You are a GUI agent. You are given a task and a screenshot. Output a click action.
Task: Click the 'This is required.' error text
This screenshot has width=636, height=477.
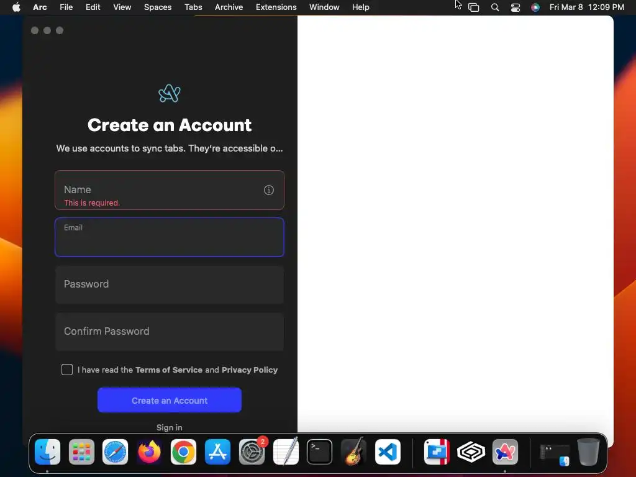tap(92, 203)
